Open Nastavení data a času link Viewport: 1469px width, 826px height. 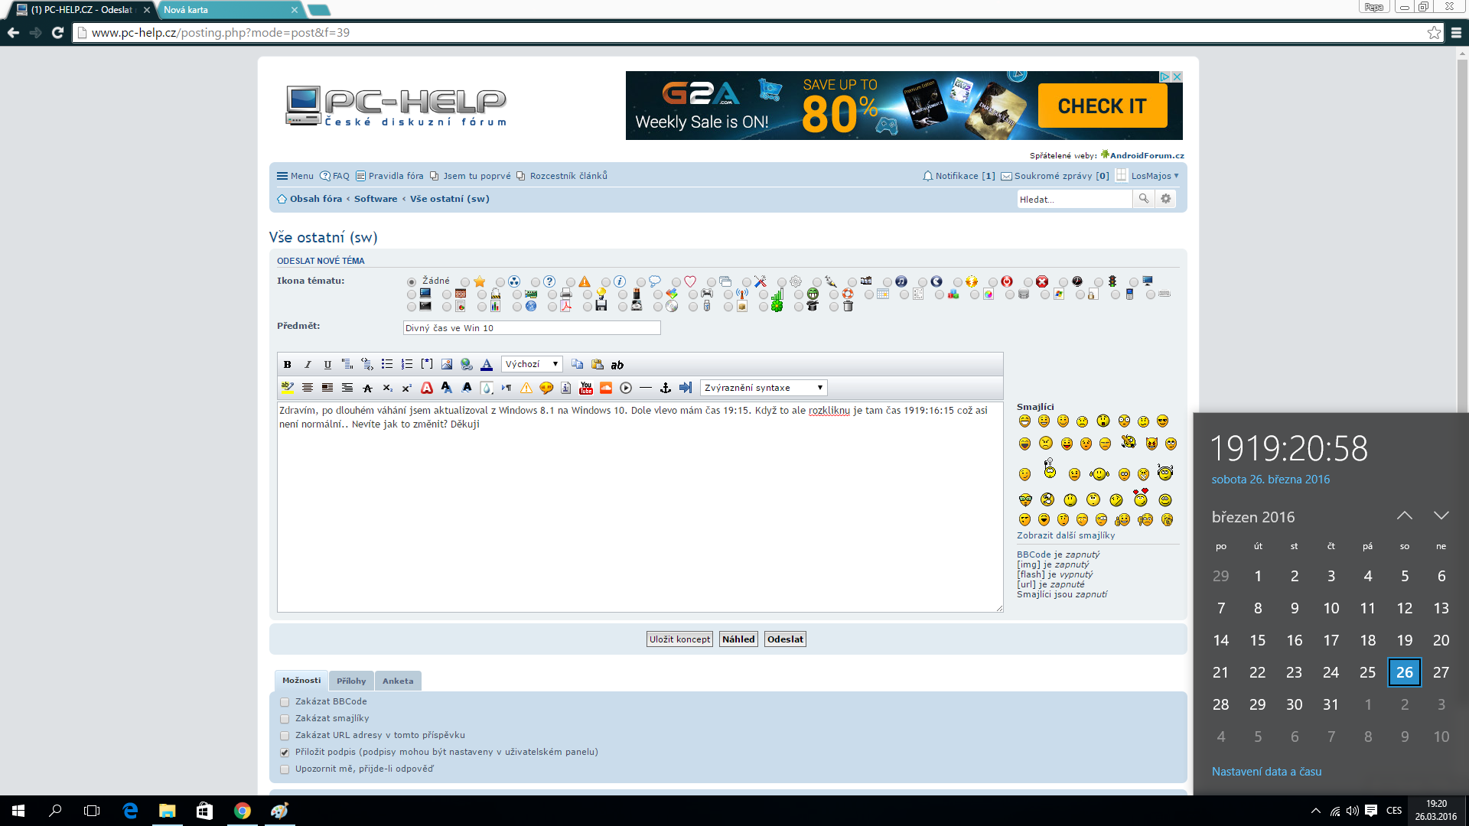tap(1266, 772)
